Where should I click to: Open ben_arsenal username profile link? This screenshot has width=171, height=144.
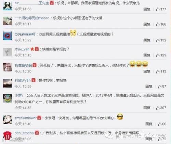point(24,133)
